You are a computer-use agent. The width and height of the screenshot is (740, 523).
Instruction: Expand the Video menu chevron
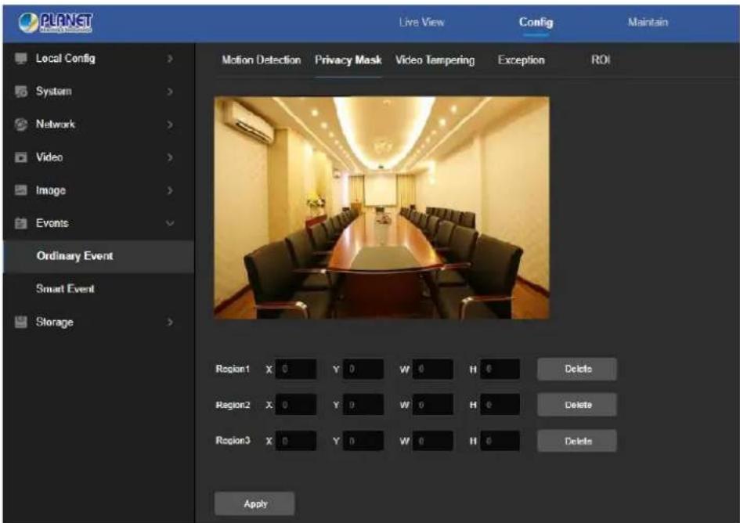coord(170,157)
